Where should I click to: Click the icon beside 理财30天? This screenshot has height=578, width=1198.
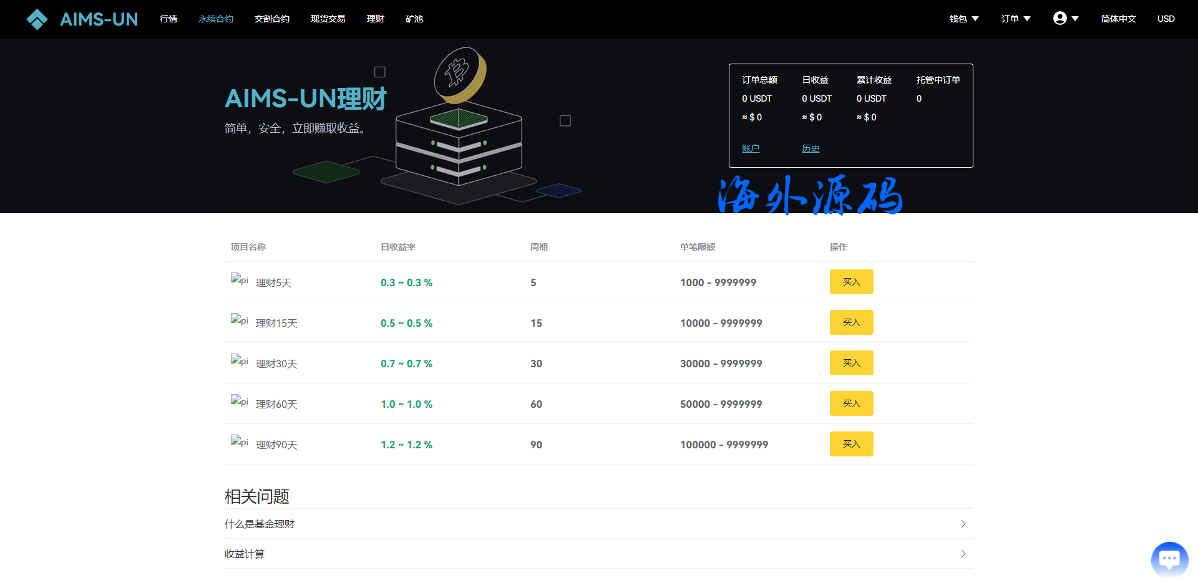239,361
